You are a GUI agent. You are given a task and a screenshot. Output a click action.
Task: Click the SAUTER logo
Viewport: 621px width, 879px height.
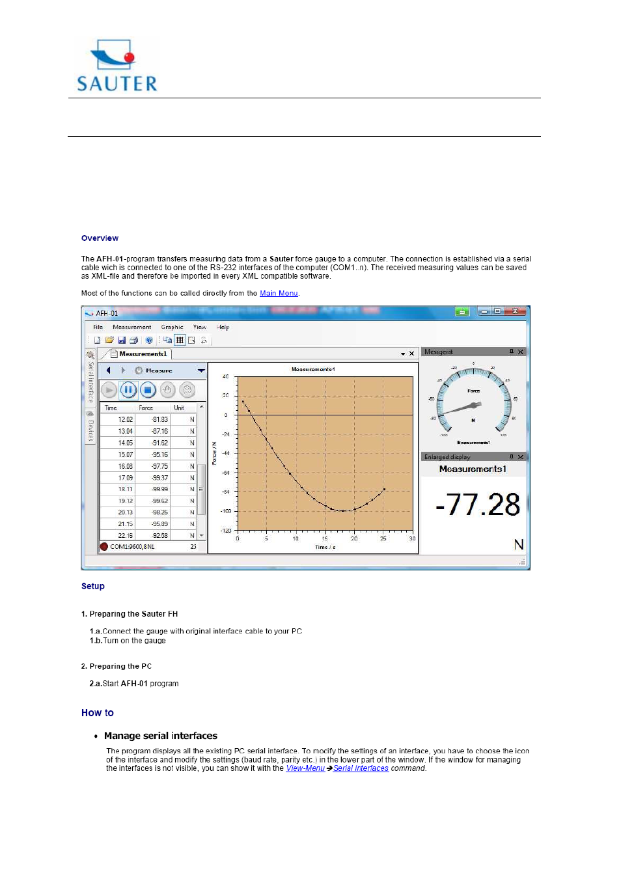click(x=117, y=65)
